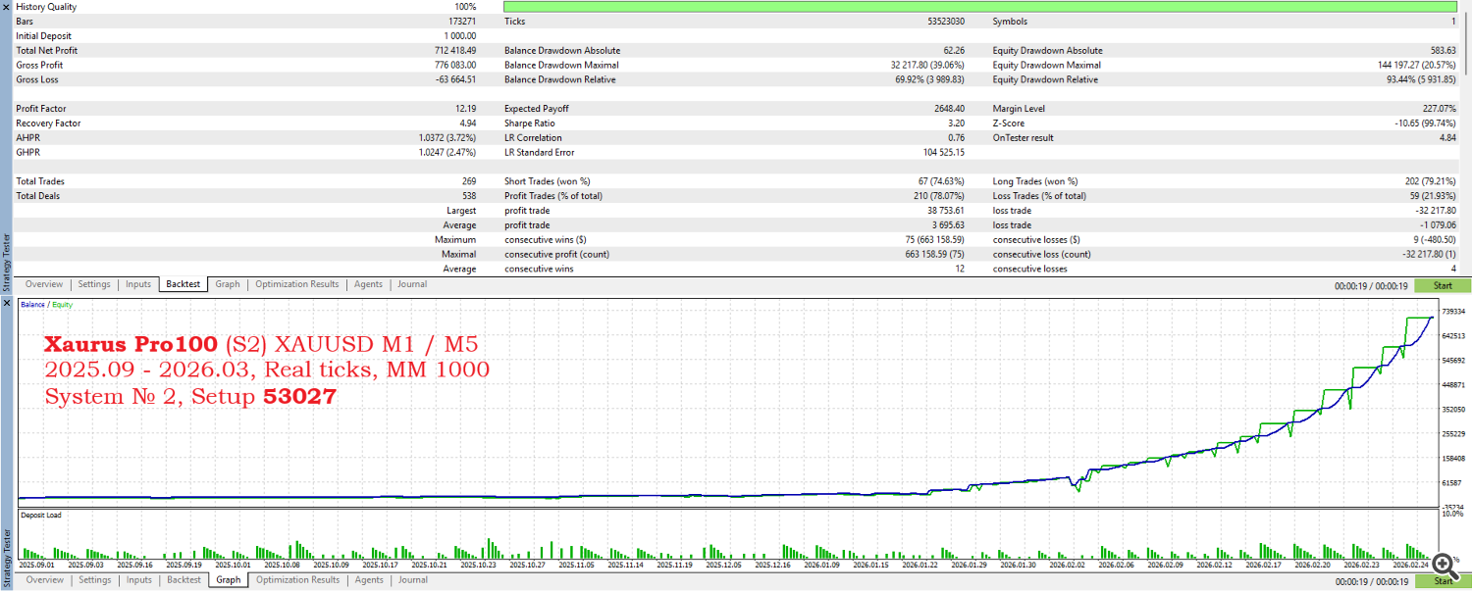Select the Gross Loss value -63 664.51
The width and height of the screenshot is (1472, 592).
(454, 80)
